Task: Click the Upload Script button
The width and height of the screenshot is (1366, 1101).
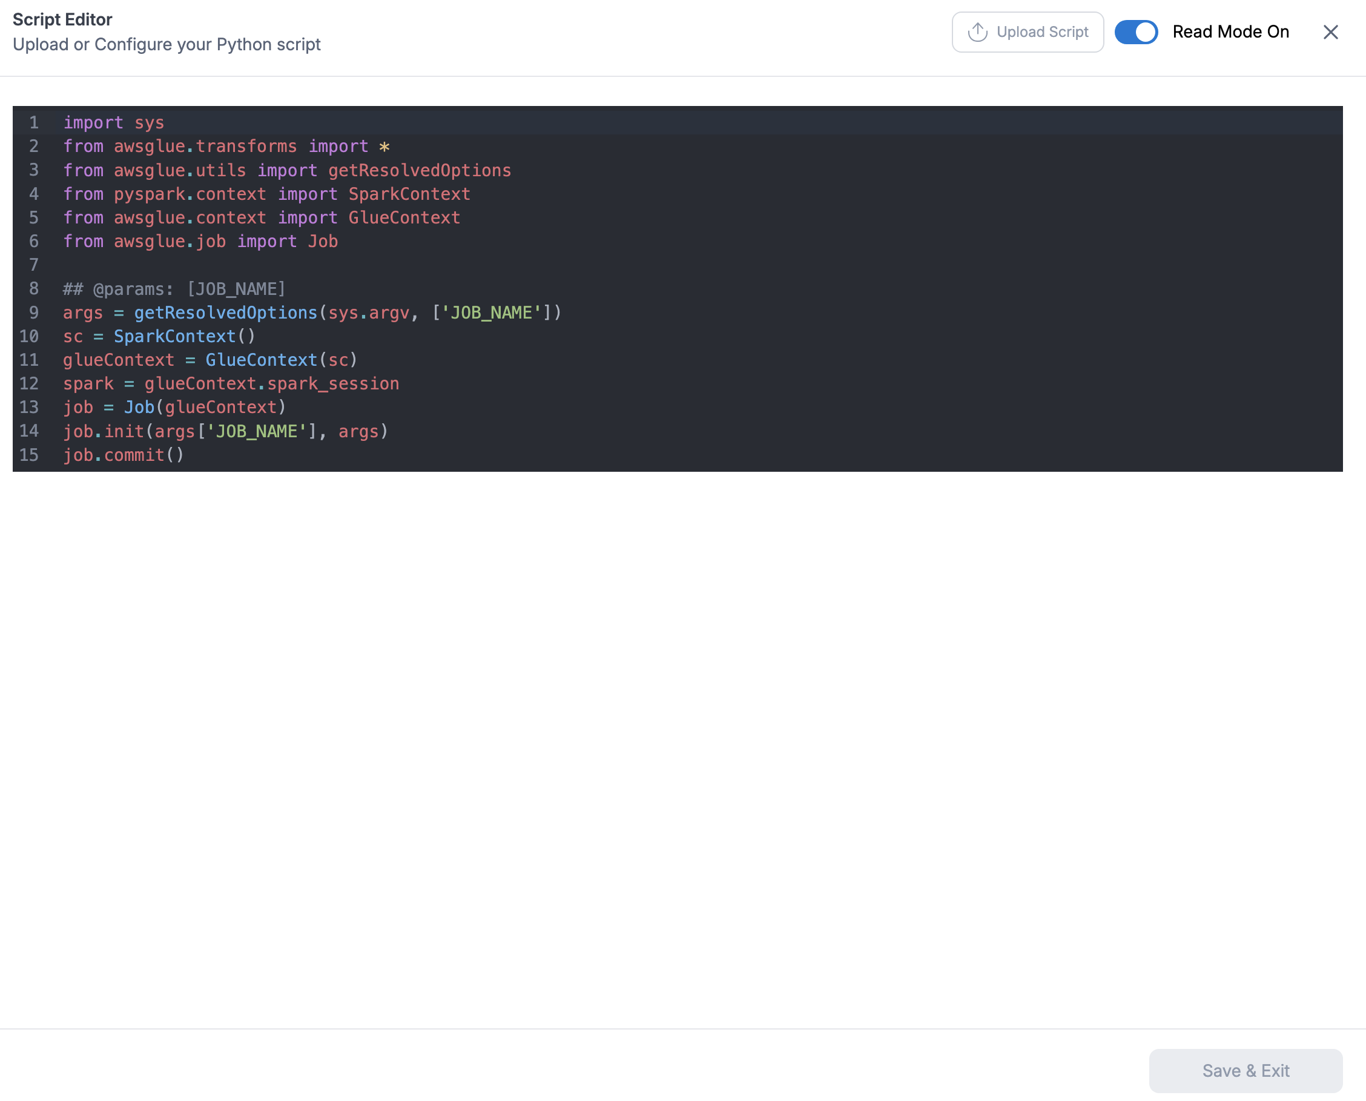Action: coord(1028,31)
